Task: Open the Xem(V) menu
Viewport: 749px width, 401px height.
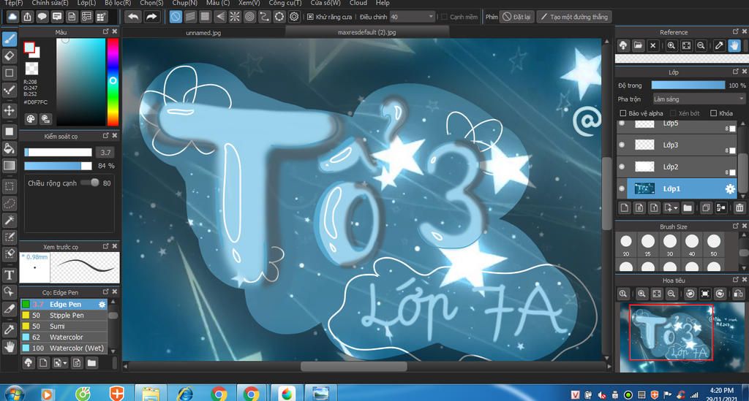Action: (x=249, y=3)
